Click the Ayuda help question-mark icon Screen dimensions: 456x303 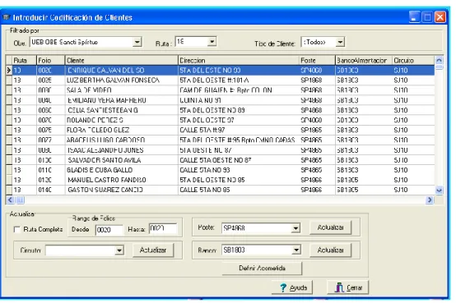283,287
